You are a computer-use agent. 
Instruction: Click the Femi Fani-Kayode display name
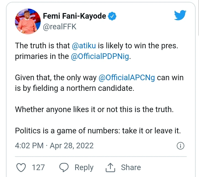point(75,16)
